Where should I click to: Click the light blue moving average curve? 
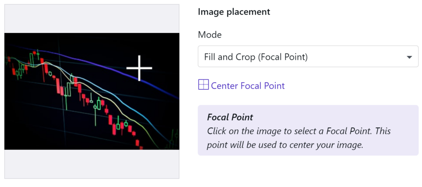(129, 107)
